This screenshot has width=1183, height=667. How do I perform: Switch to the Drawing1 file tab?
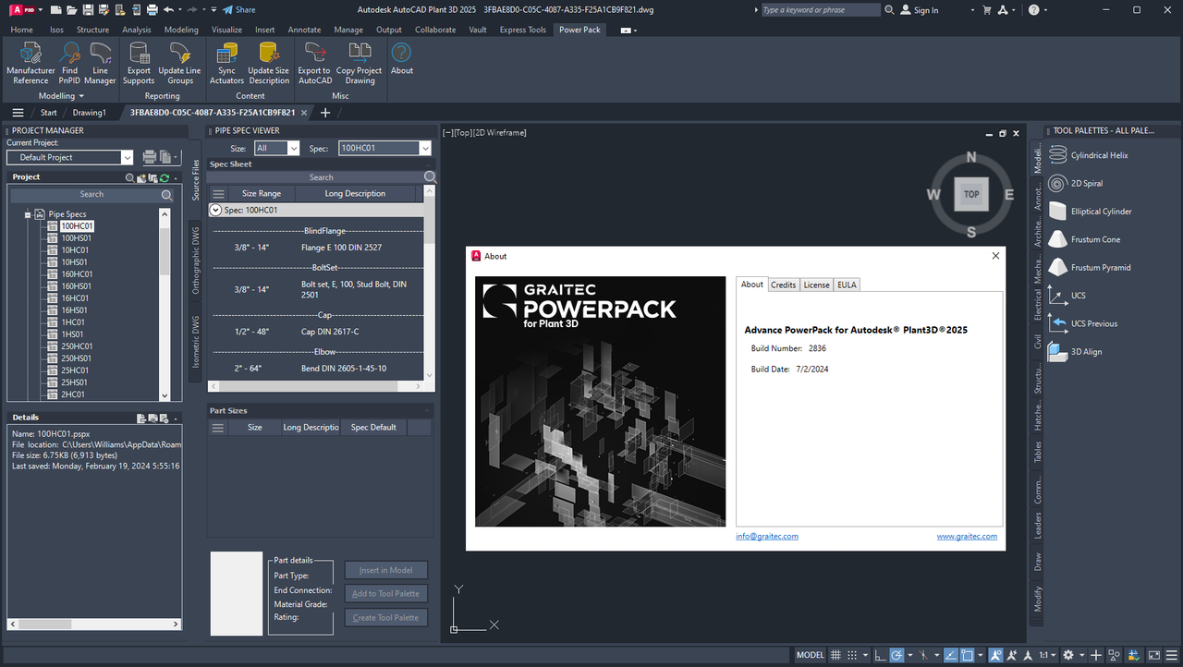(90, 113)
